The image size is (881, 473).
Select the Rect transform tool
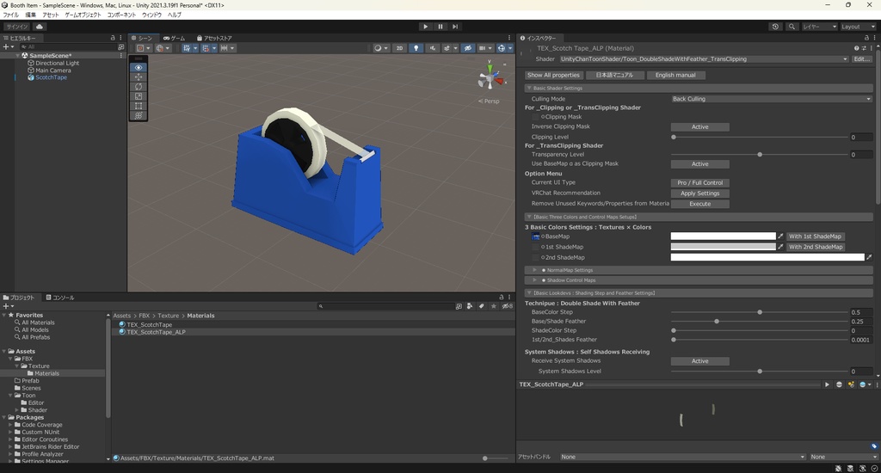click(139, 106)
